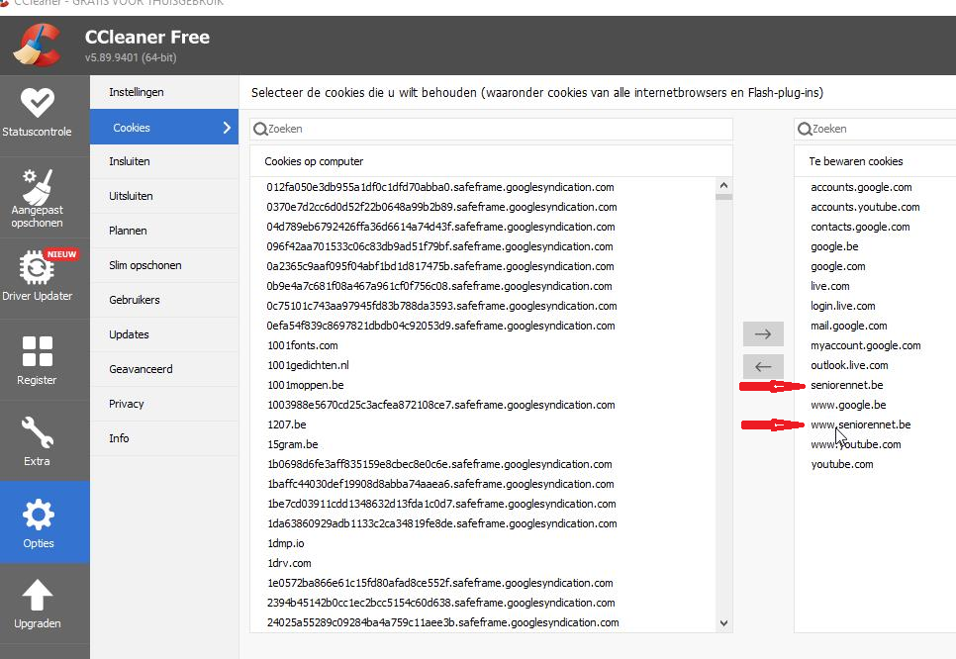
Task: Select 1001fonts.com in cookies list
Action: (x=302, y=345)
